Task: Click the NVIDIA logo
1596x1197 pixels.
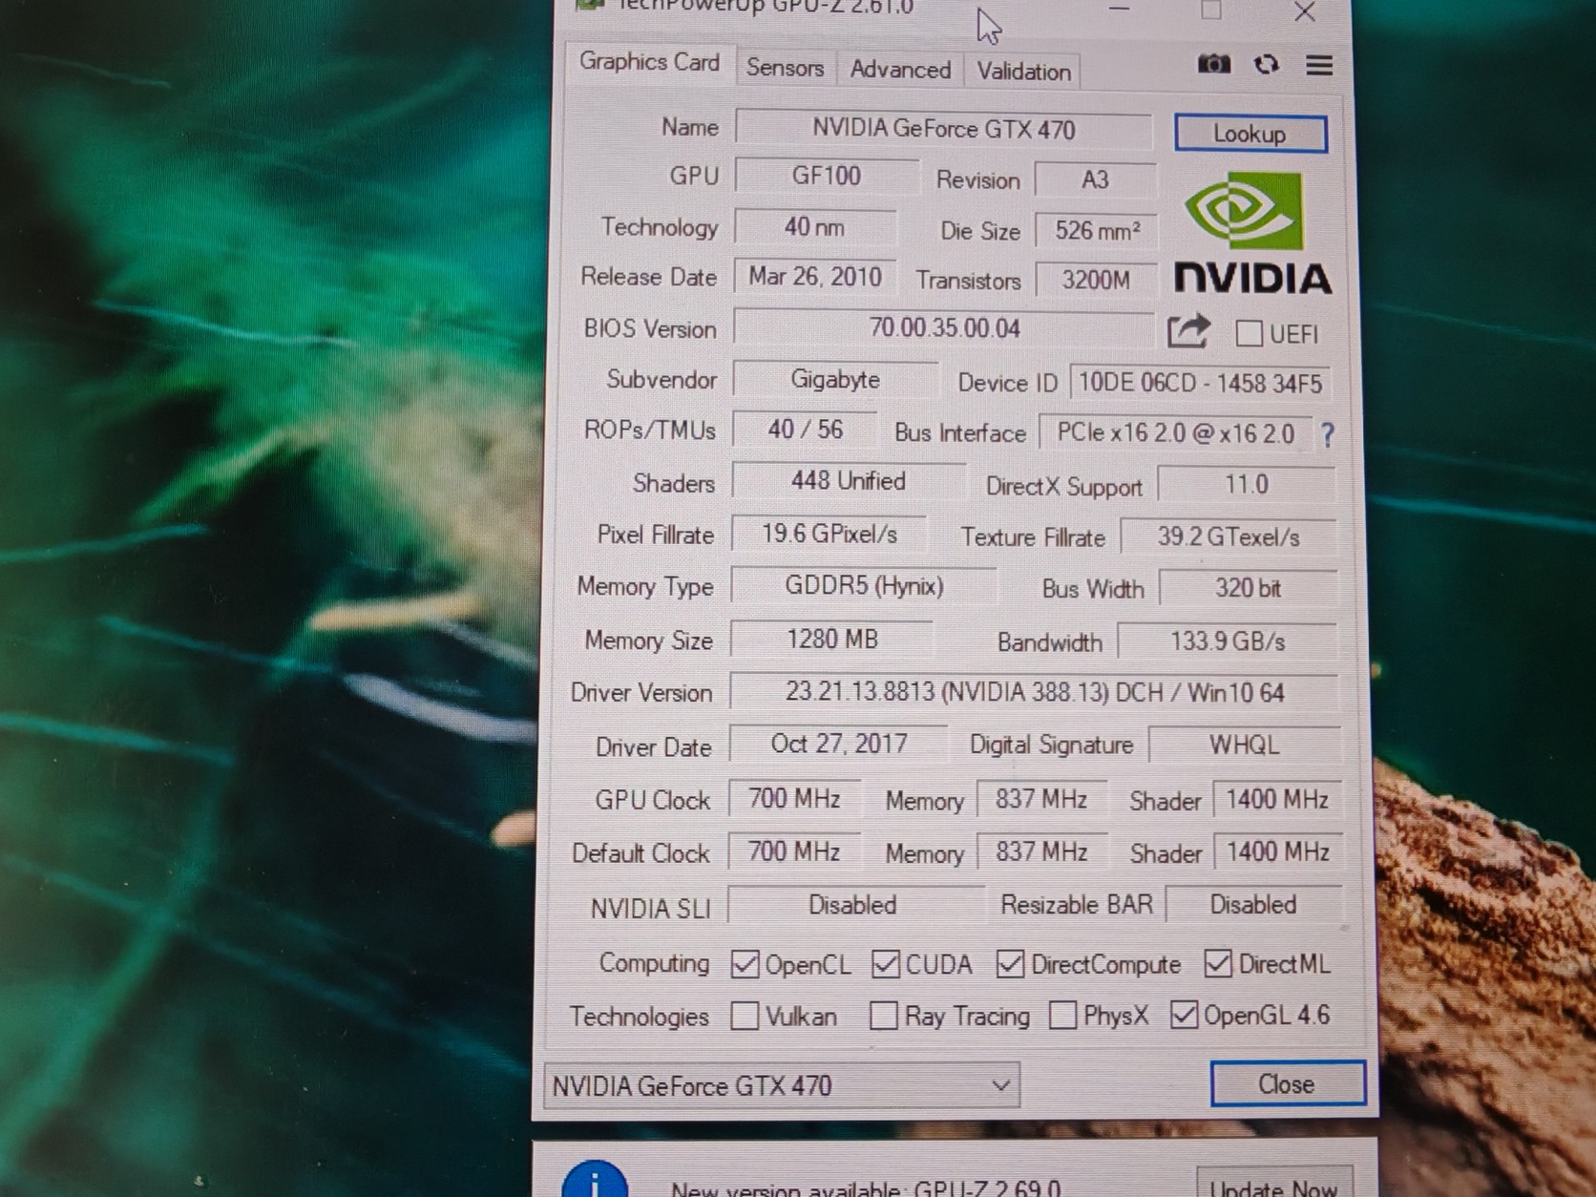Action: click(1251, 234)
